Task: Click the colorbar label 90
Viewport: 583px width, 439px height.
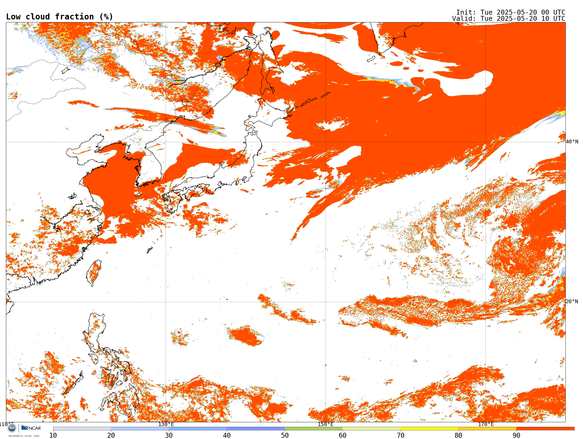Action: pos(516,435)
